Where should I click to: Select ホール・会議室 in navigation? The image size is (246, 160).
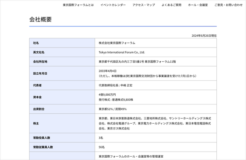point(198,5)
